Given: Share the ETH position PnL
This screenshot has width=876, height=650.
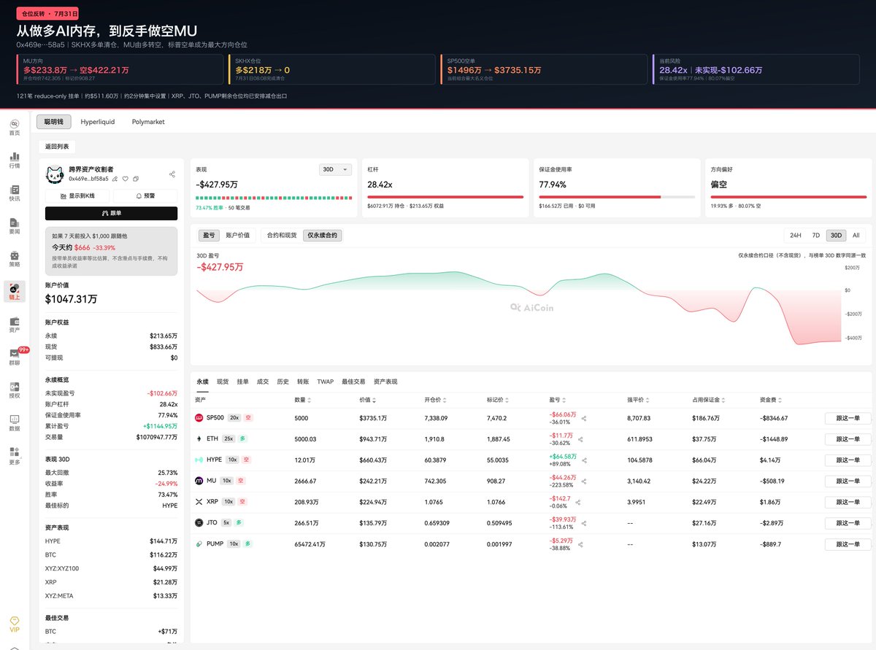Looking at the screenshot, I should pos(581,439).
